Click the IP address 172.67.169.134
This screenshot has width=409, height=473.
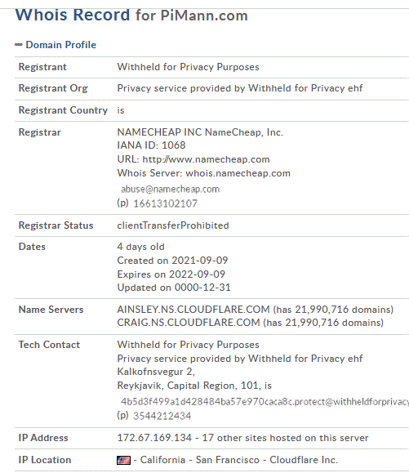click(x=154, y=438)
